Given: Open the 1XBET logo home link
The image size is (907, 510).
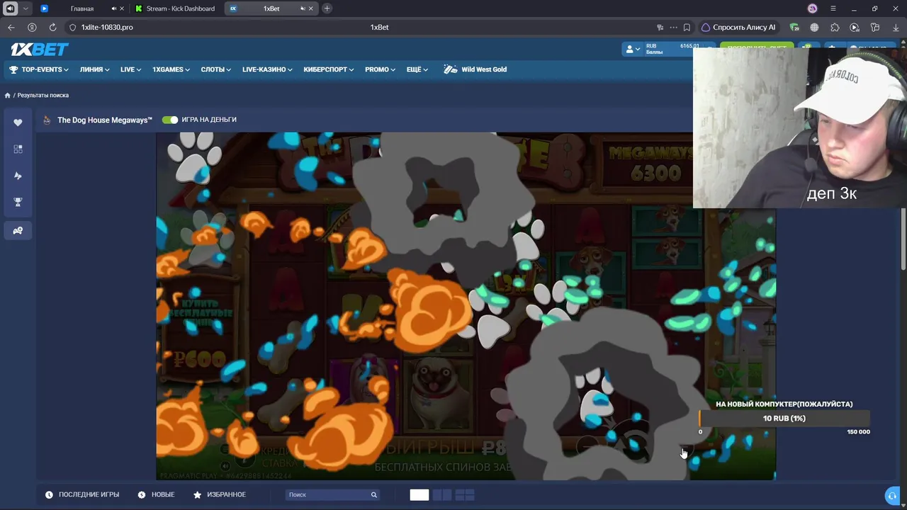Looking at the screenshot, I should click(40, 49).
